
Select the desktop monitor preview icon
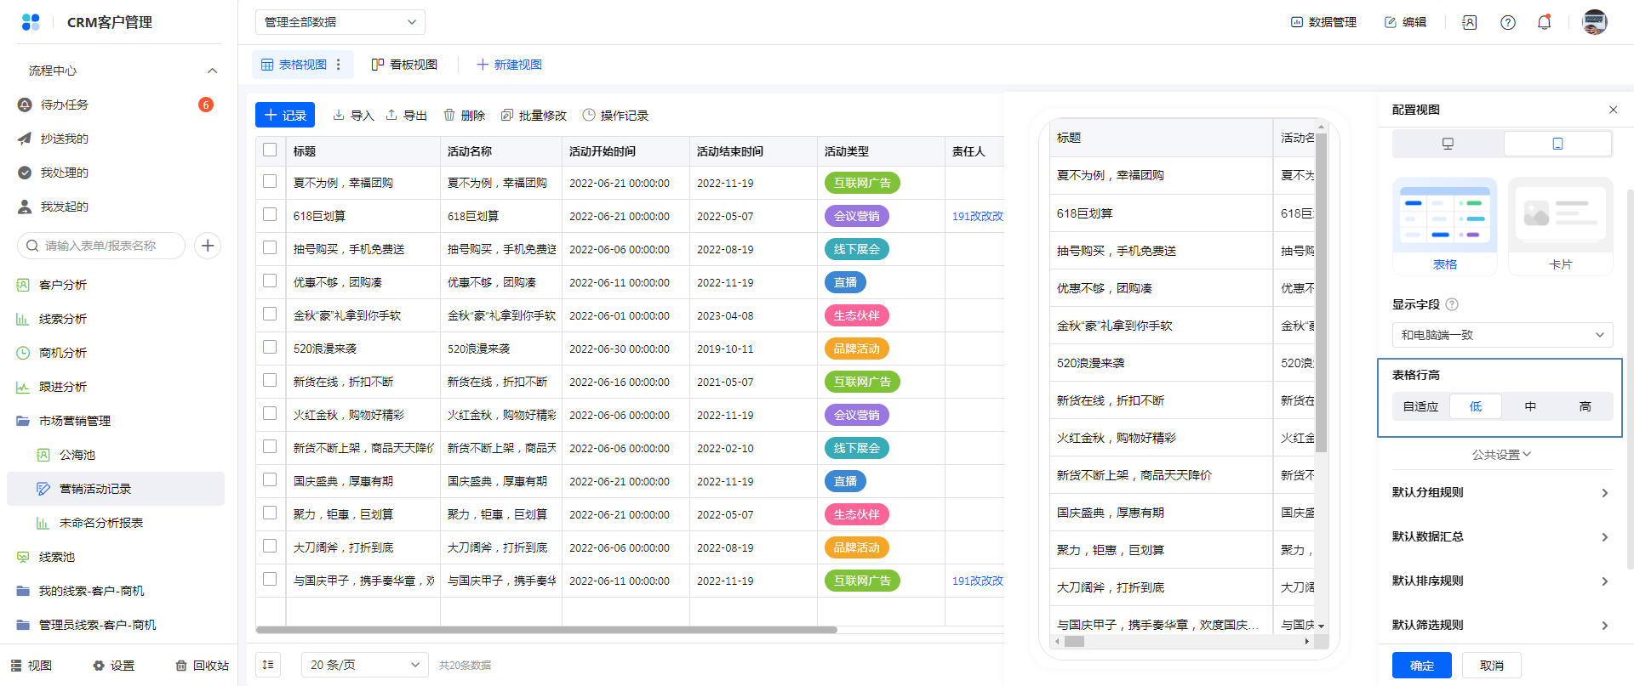click(1448, 144)
